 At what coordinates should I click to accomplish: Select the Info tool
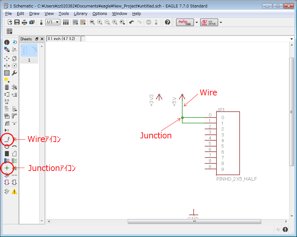(7, 42)
